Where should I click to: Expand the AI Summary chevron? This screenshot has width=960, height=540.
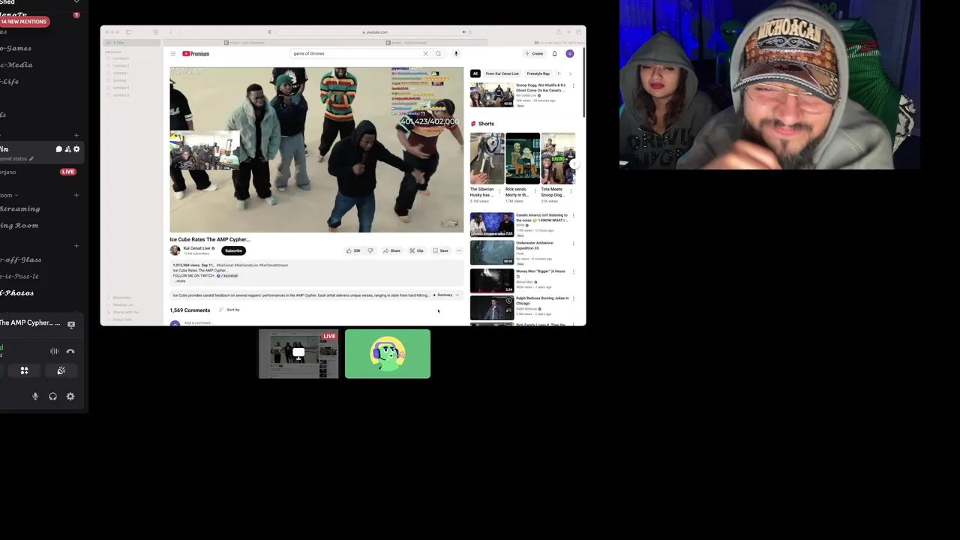coord(457,295)
